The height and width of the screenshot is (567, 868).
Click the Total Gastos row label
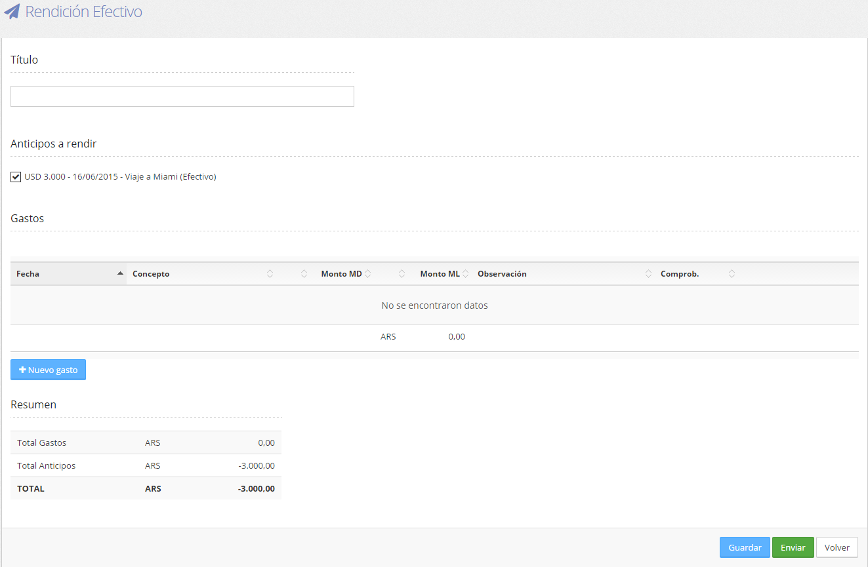pos(41,442)
